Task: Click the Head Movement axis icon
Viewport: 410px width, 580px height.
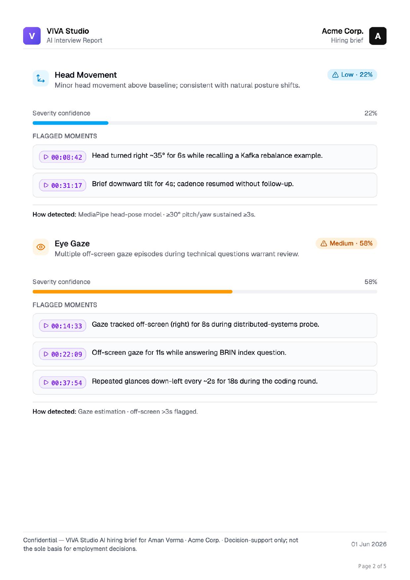Action: tap(41, 78)
